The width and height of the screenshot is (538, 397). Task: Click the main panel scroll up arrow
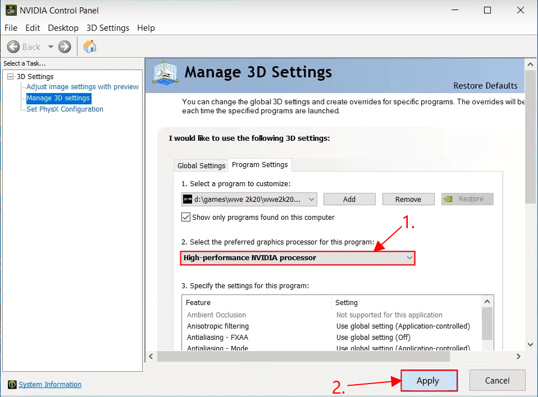[x=530, y=64]
